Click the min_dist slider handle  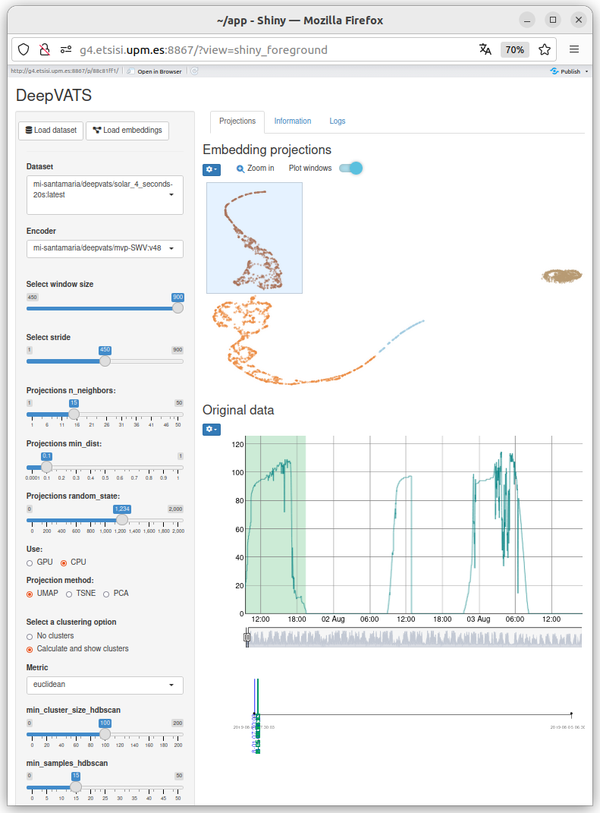coord(46,467)
